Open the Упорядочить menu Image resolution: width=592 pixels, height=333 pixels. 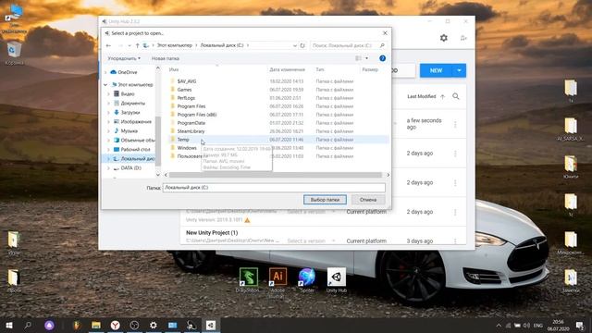pos(124,58)
